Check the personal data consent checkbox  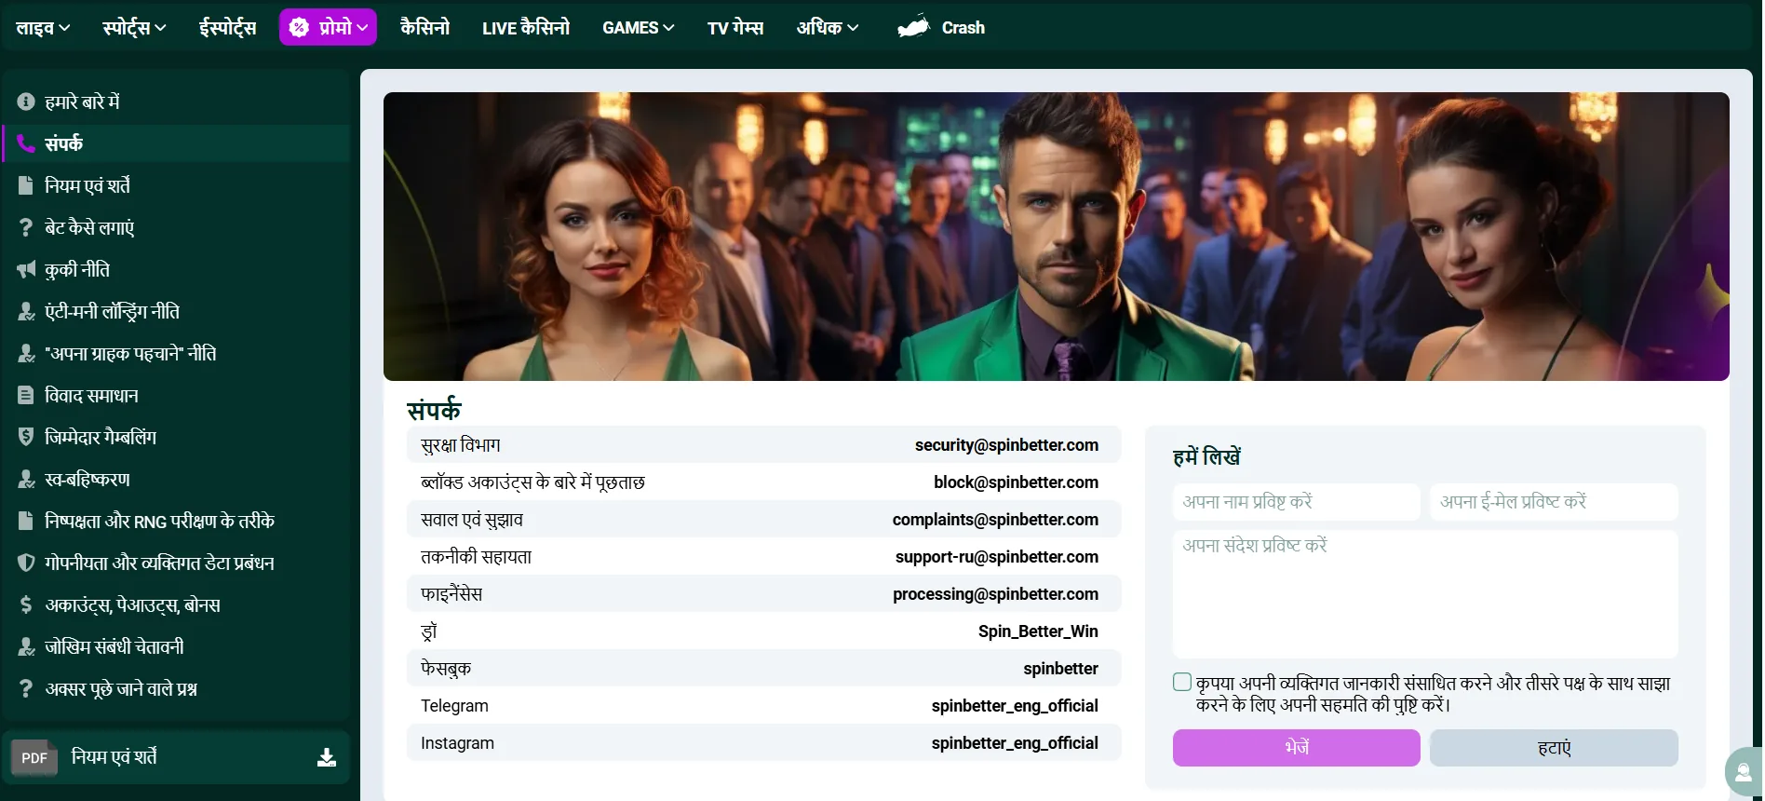point(1182,682)
